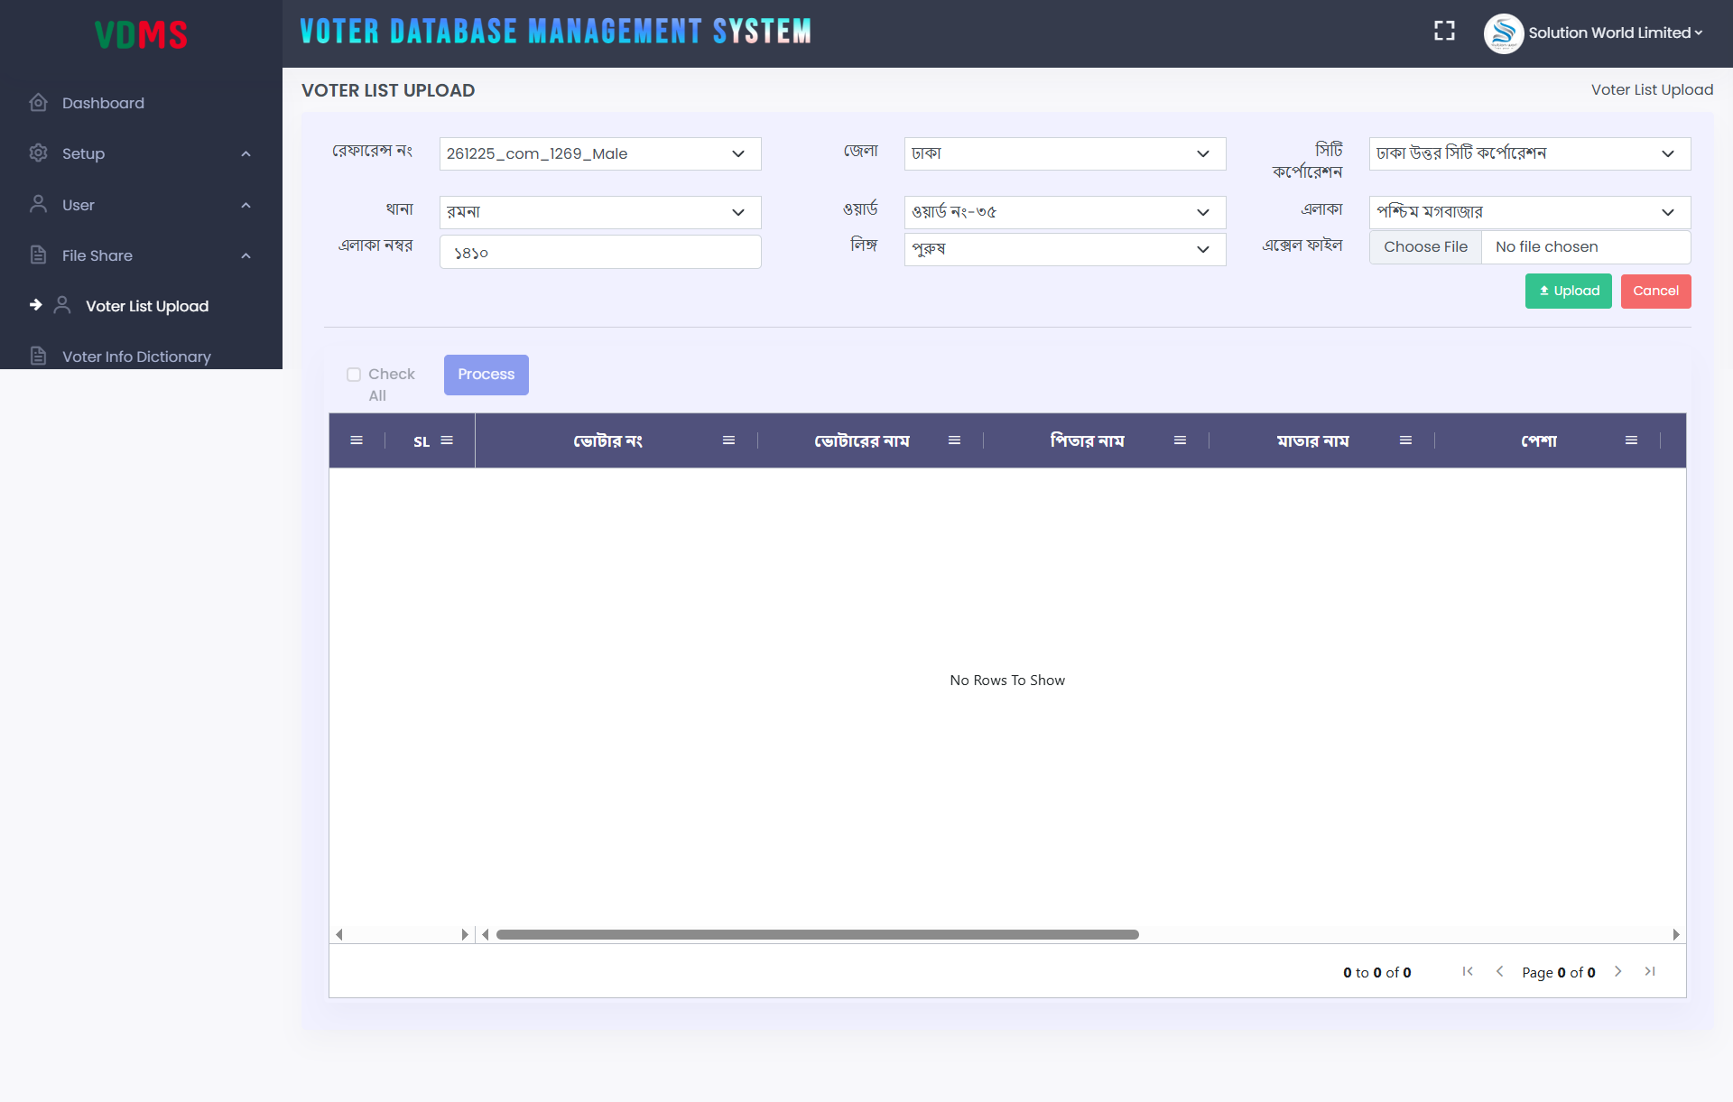Open column menu icon for পেশা

click(x=1631, y=440)
